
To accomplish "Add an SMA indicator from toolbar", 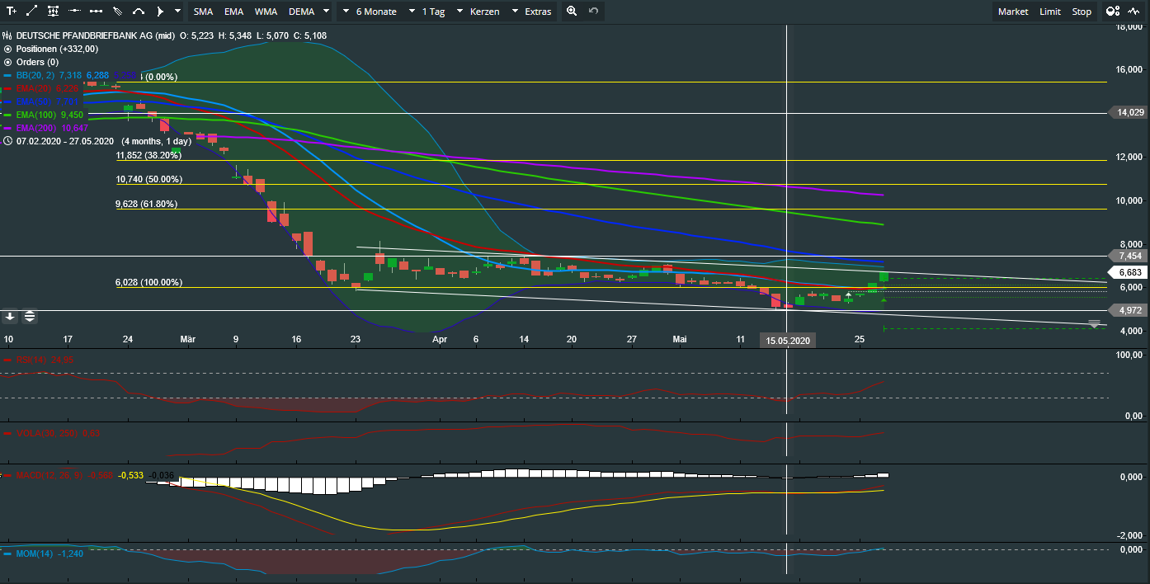I will (203, 12).
